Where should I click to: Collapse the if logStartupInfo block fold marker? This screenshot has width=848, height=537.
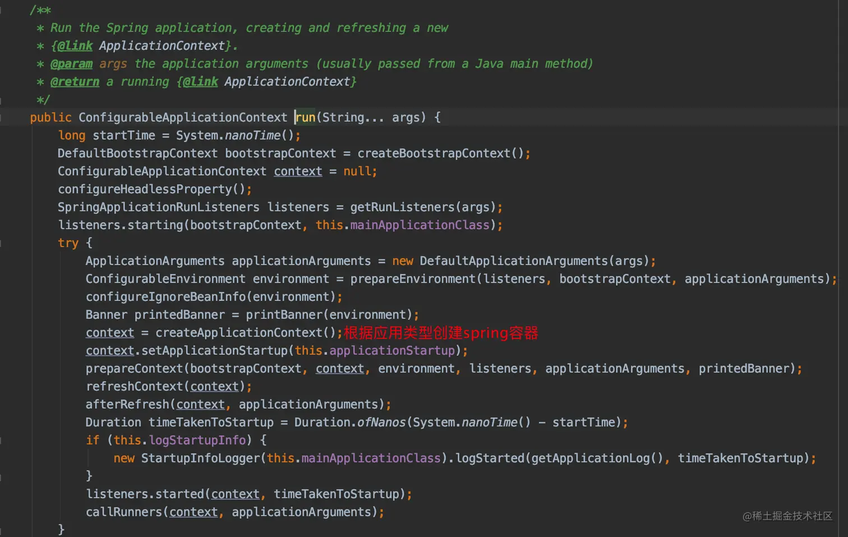(x=2, y=440)
